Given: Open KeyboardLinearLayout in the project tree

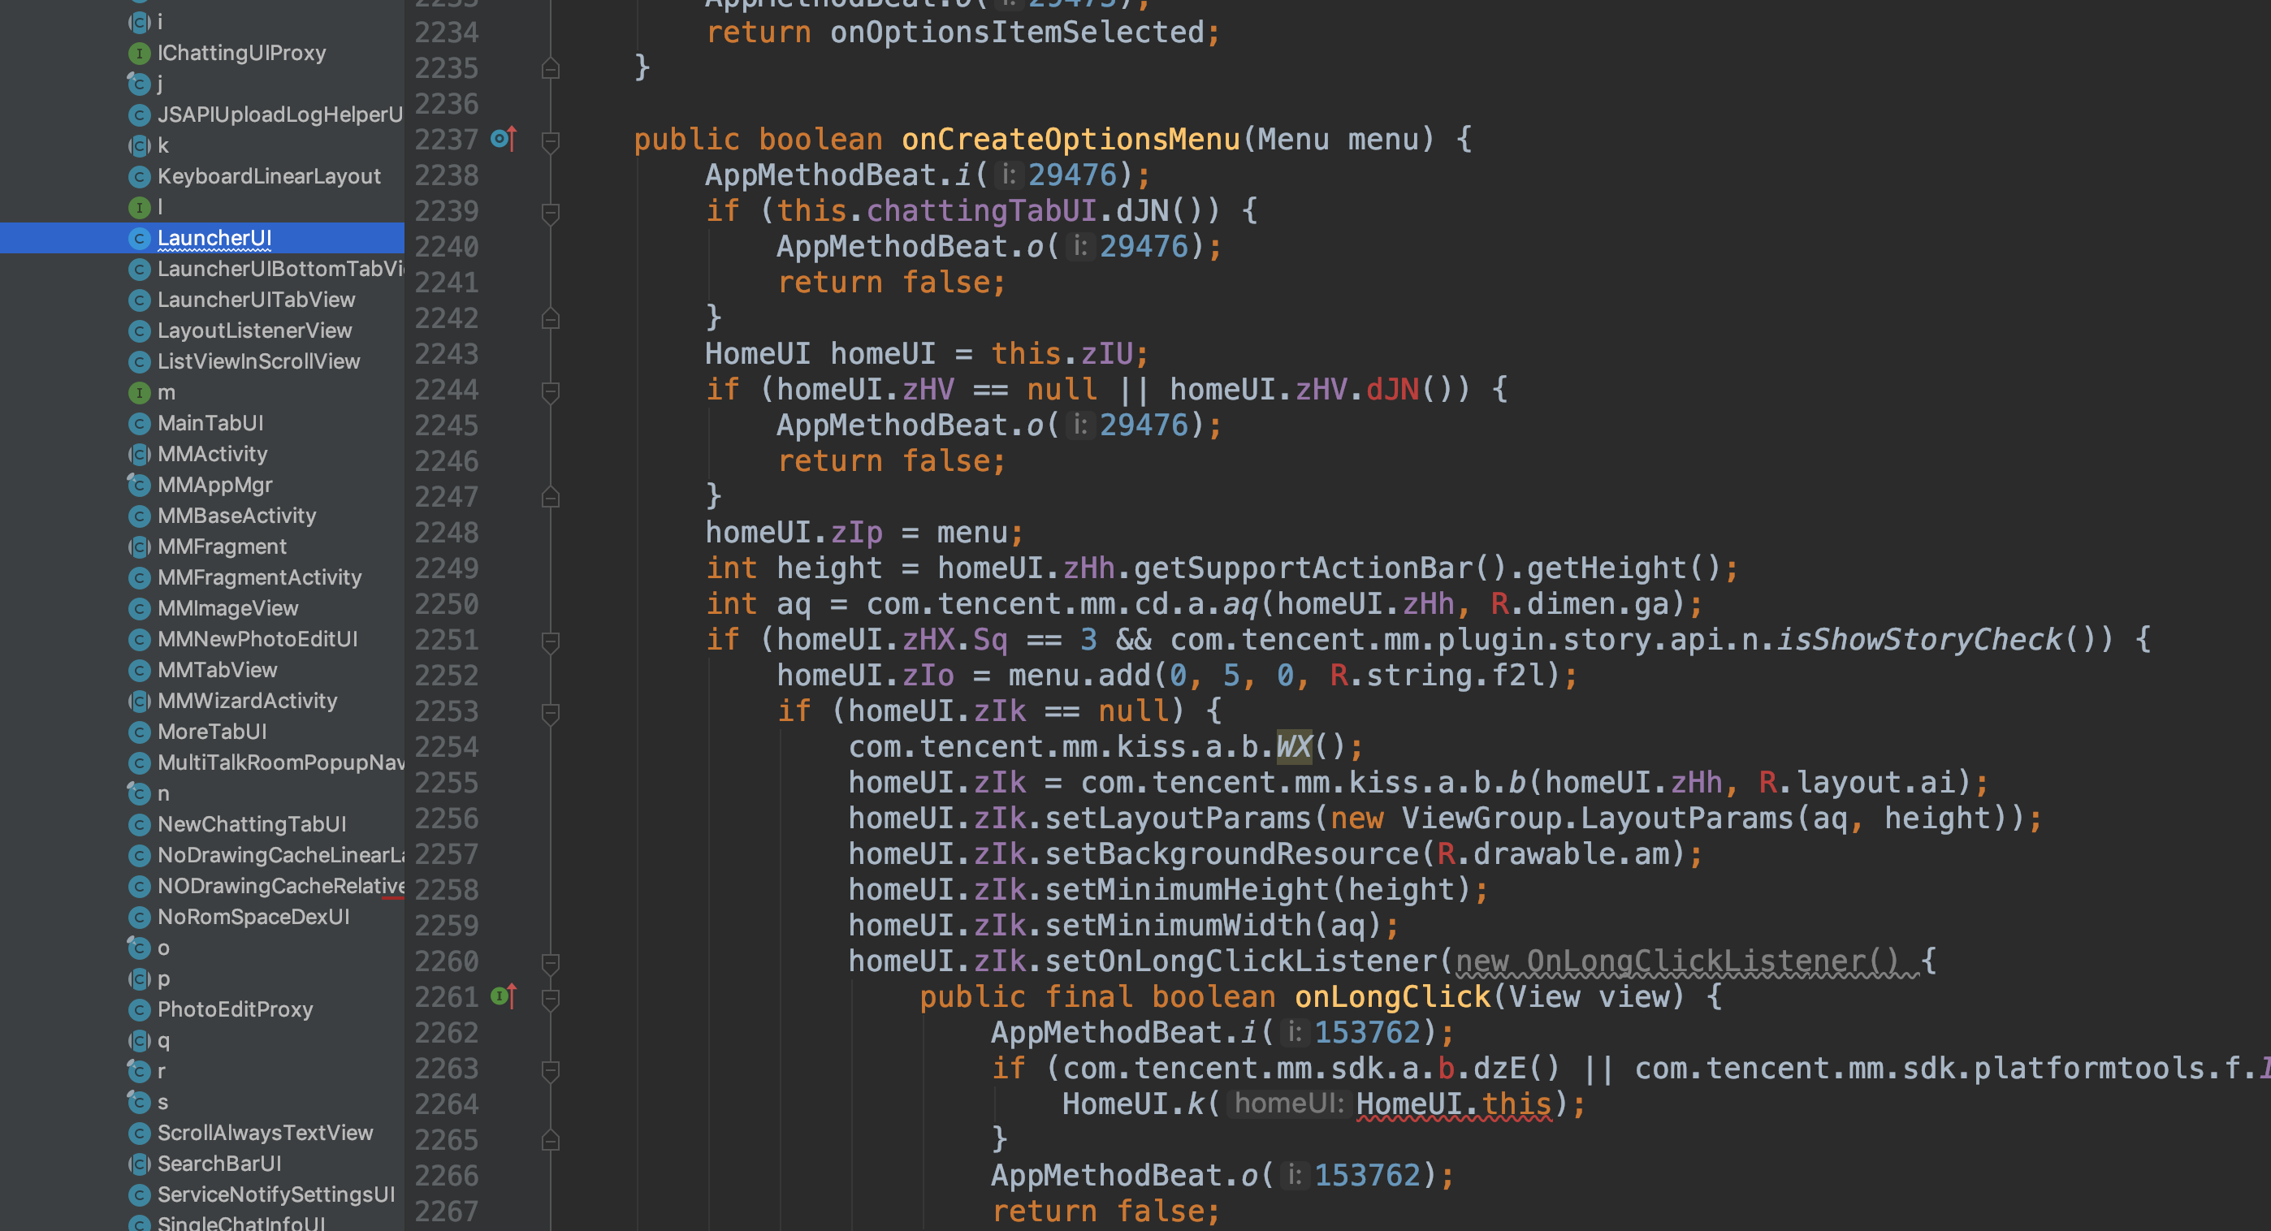Looking at the screenshot, I should tap(269, 176).
